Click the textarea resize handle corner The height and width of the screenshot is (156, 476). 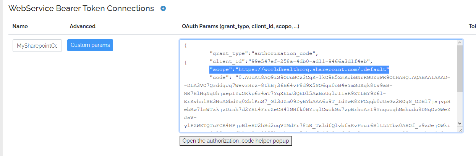click(461, 130)
